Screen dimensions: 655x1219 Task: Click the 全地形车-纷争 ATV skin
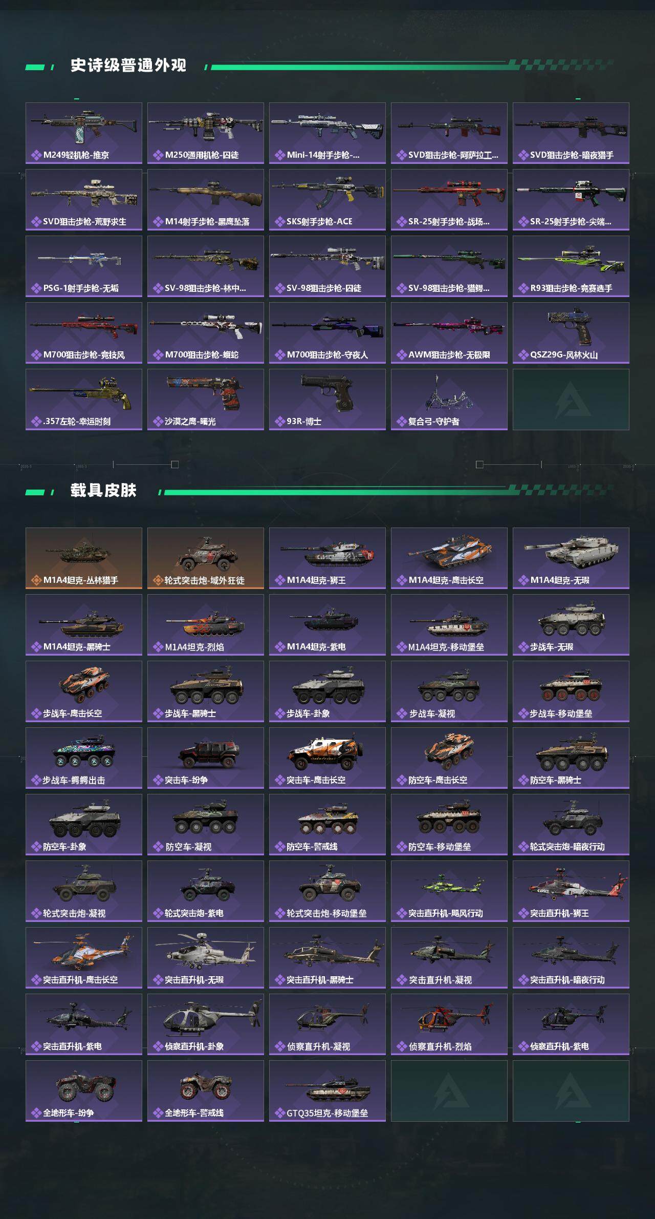click(84, 1091)
